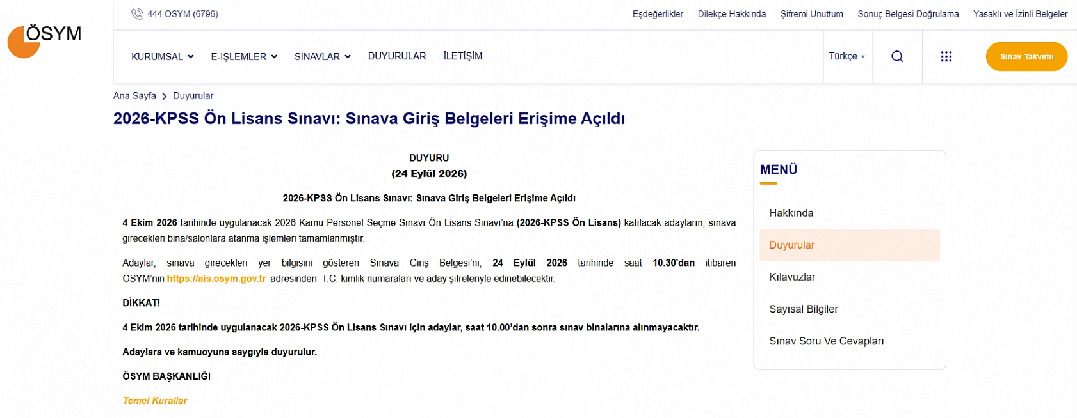Screen dimensions: 1077x418
Task: Click Adaylara ve kamuoyuna saygıyla duyurulur text
Action: pyautogui.click(x=220, y=352)
